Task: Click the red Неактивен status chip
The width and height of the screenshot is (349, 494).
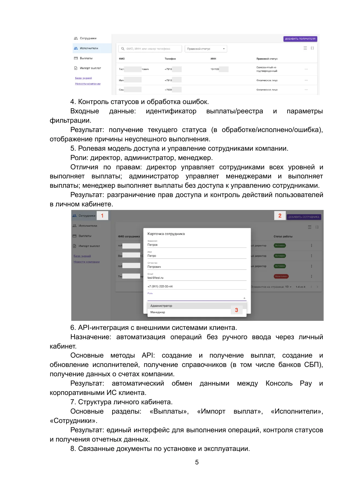Action: 281,276
